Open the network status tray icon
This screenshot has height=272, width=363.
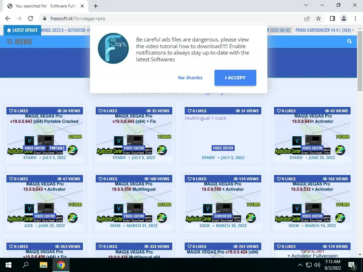[309, 265]
